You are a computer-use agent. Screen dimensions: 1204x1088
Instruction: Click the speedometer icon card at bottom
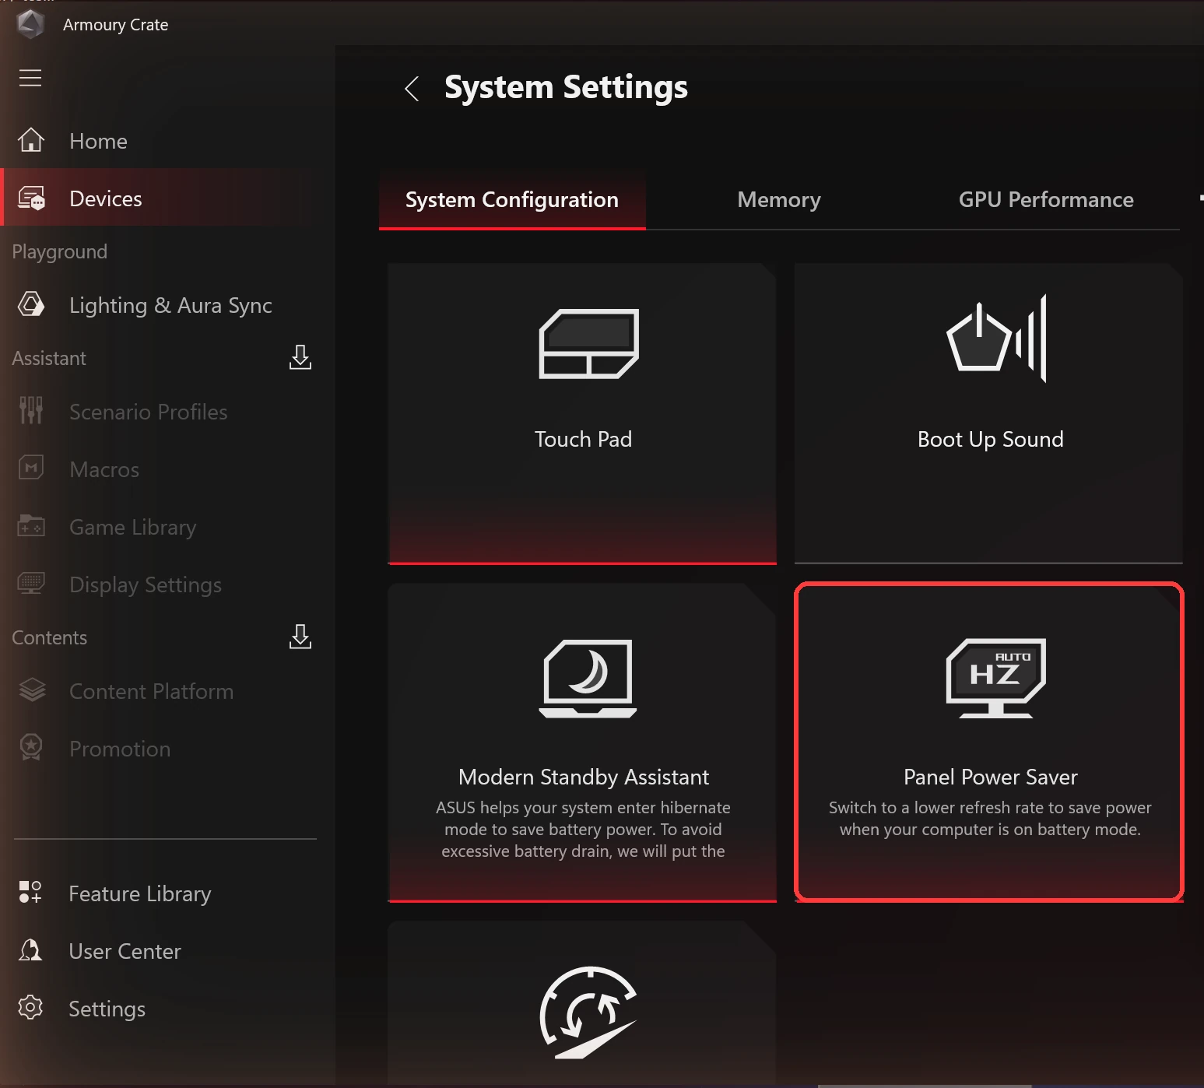click(582, 1004)
